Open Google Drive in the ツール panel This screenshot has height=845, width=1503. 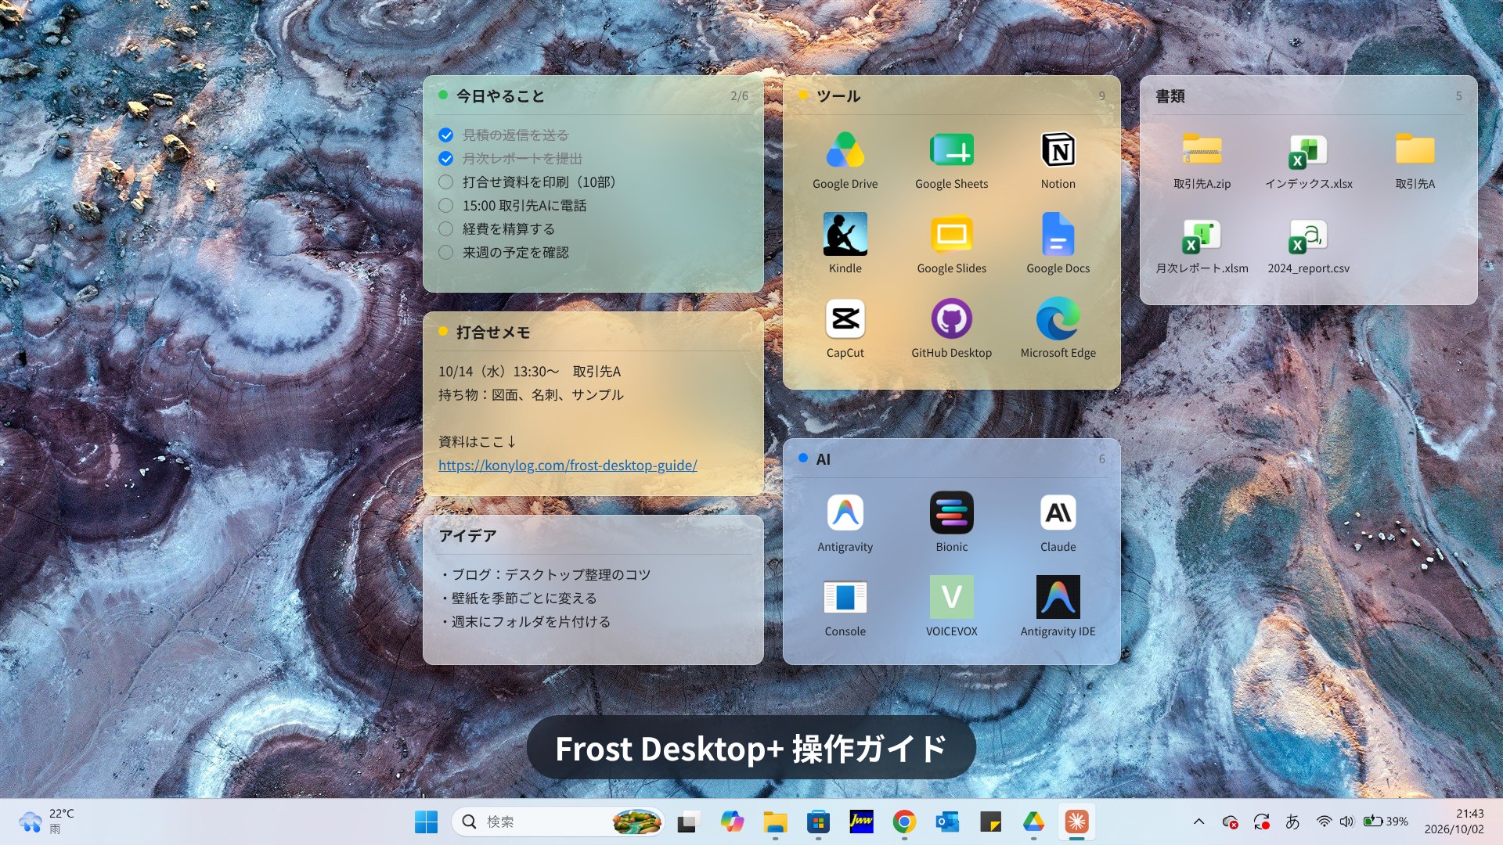pyautogui.click(x=845, y=150)
